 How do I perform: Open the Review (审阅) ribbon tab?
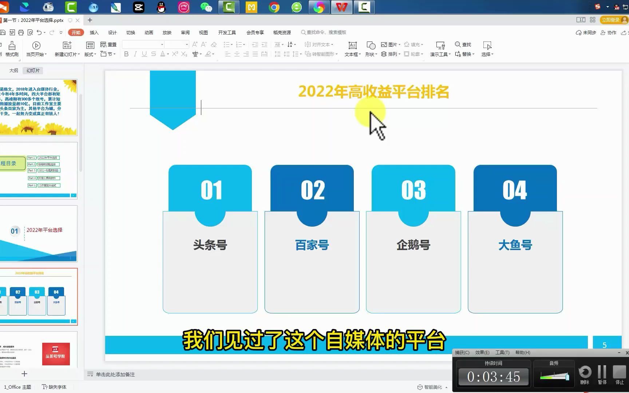185,32
